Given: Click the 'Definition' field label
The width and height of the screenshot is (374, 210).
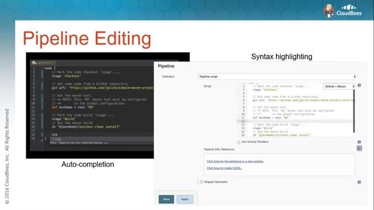Looking at the screenshot, I should pos(168,76).
